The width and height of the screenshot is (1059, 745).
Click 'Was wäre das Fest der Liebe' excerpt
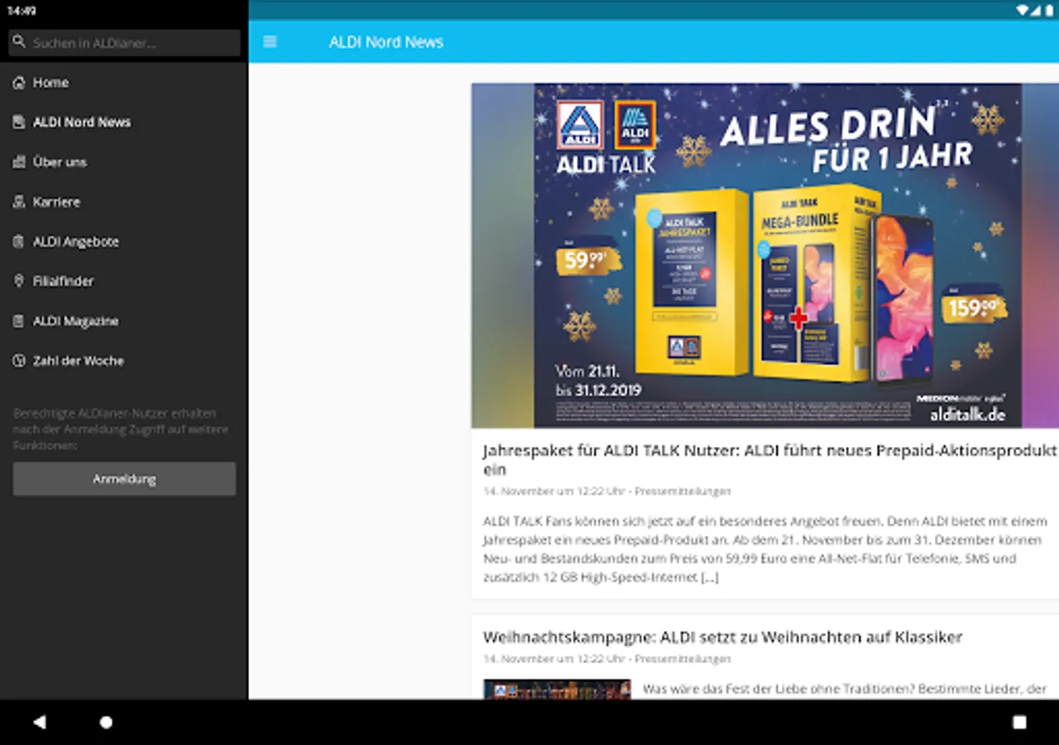click(845, 689)
